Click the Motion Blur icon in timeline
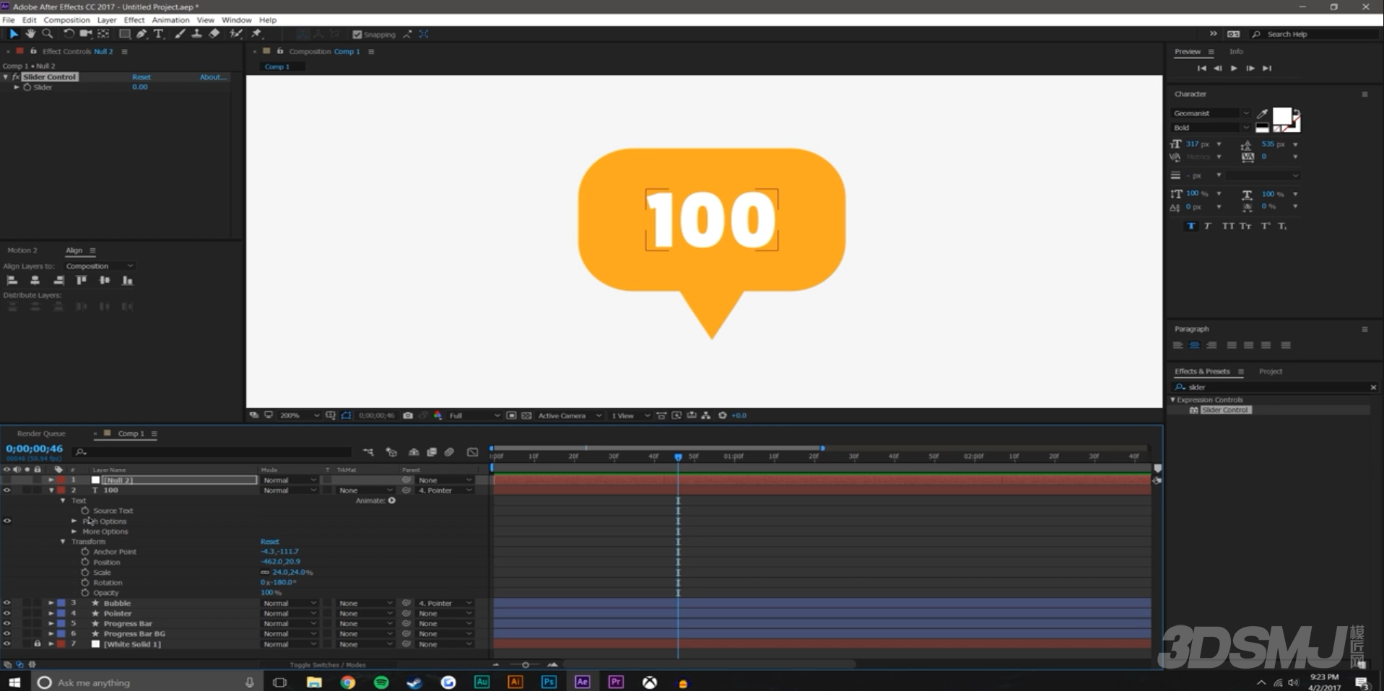The width and height of the screenshot is (1384, 691). (449, 452)
